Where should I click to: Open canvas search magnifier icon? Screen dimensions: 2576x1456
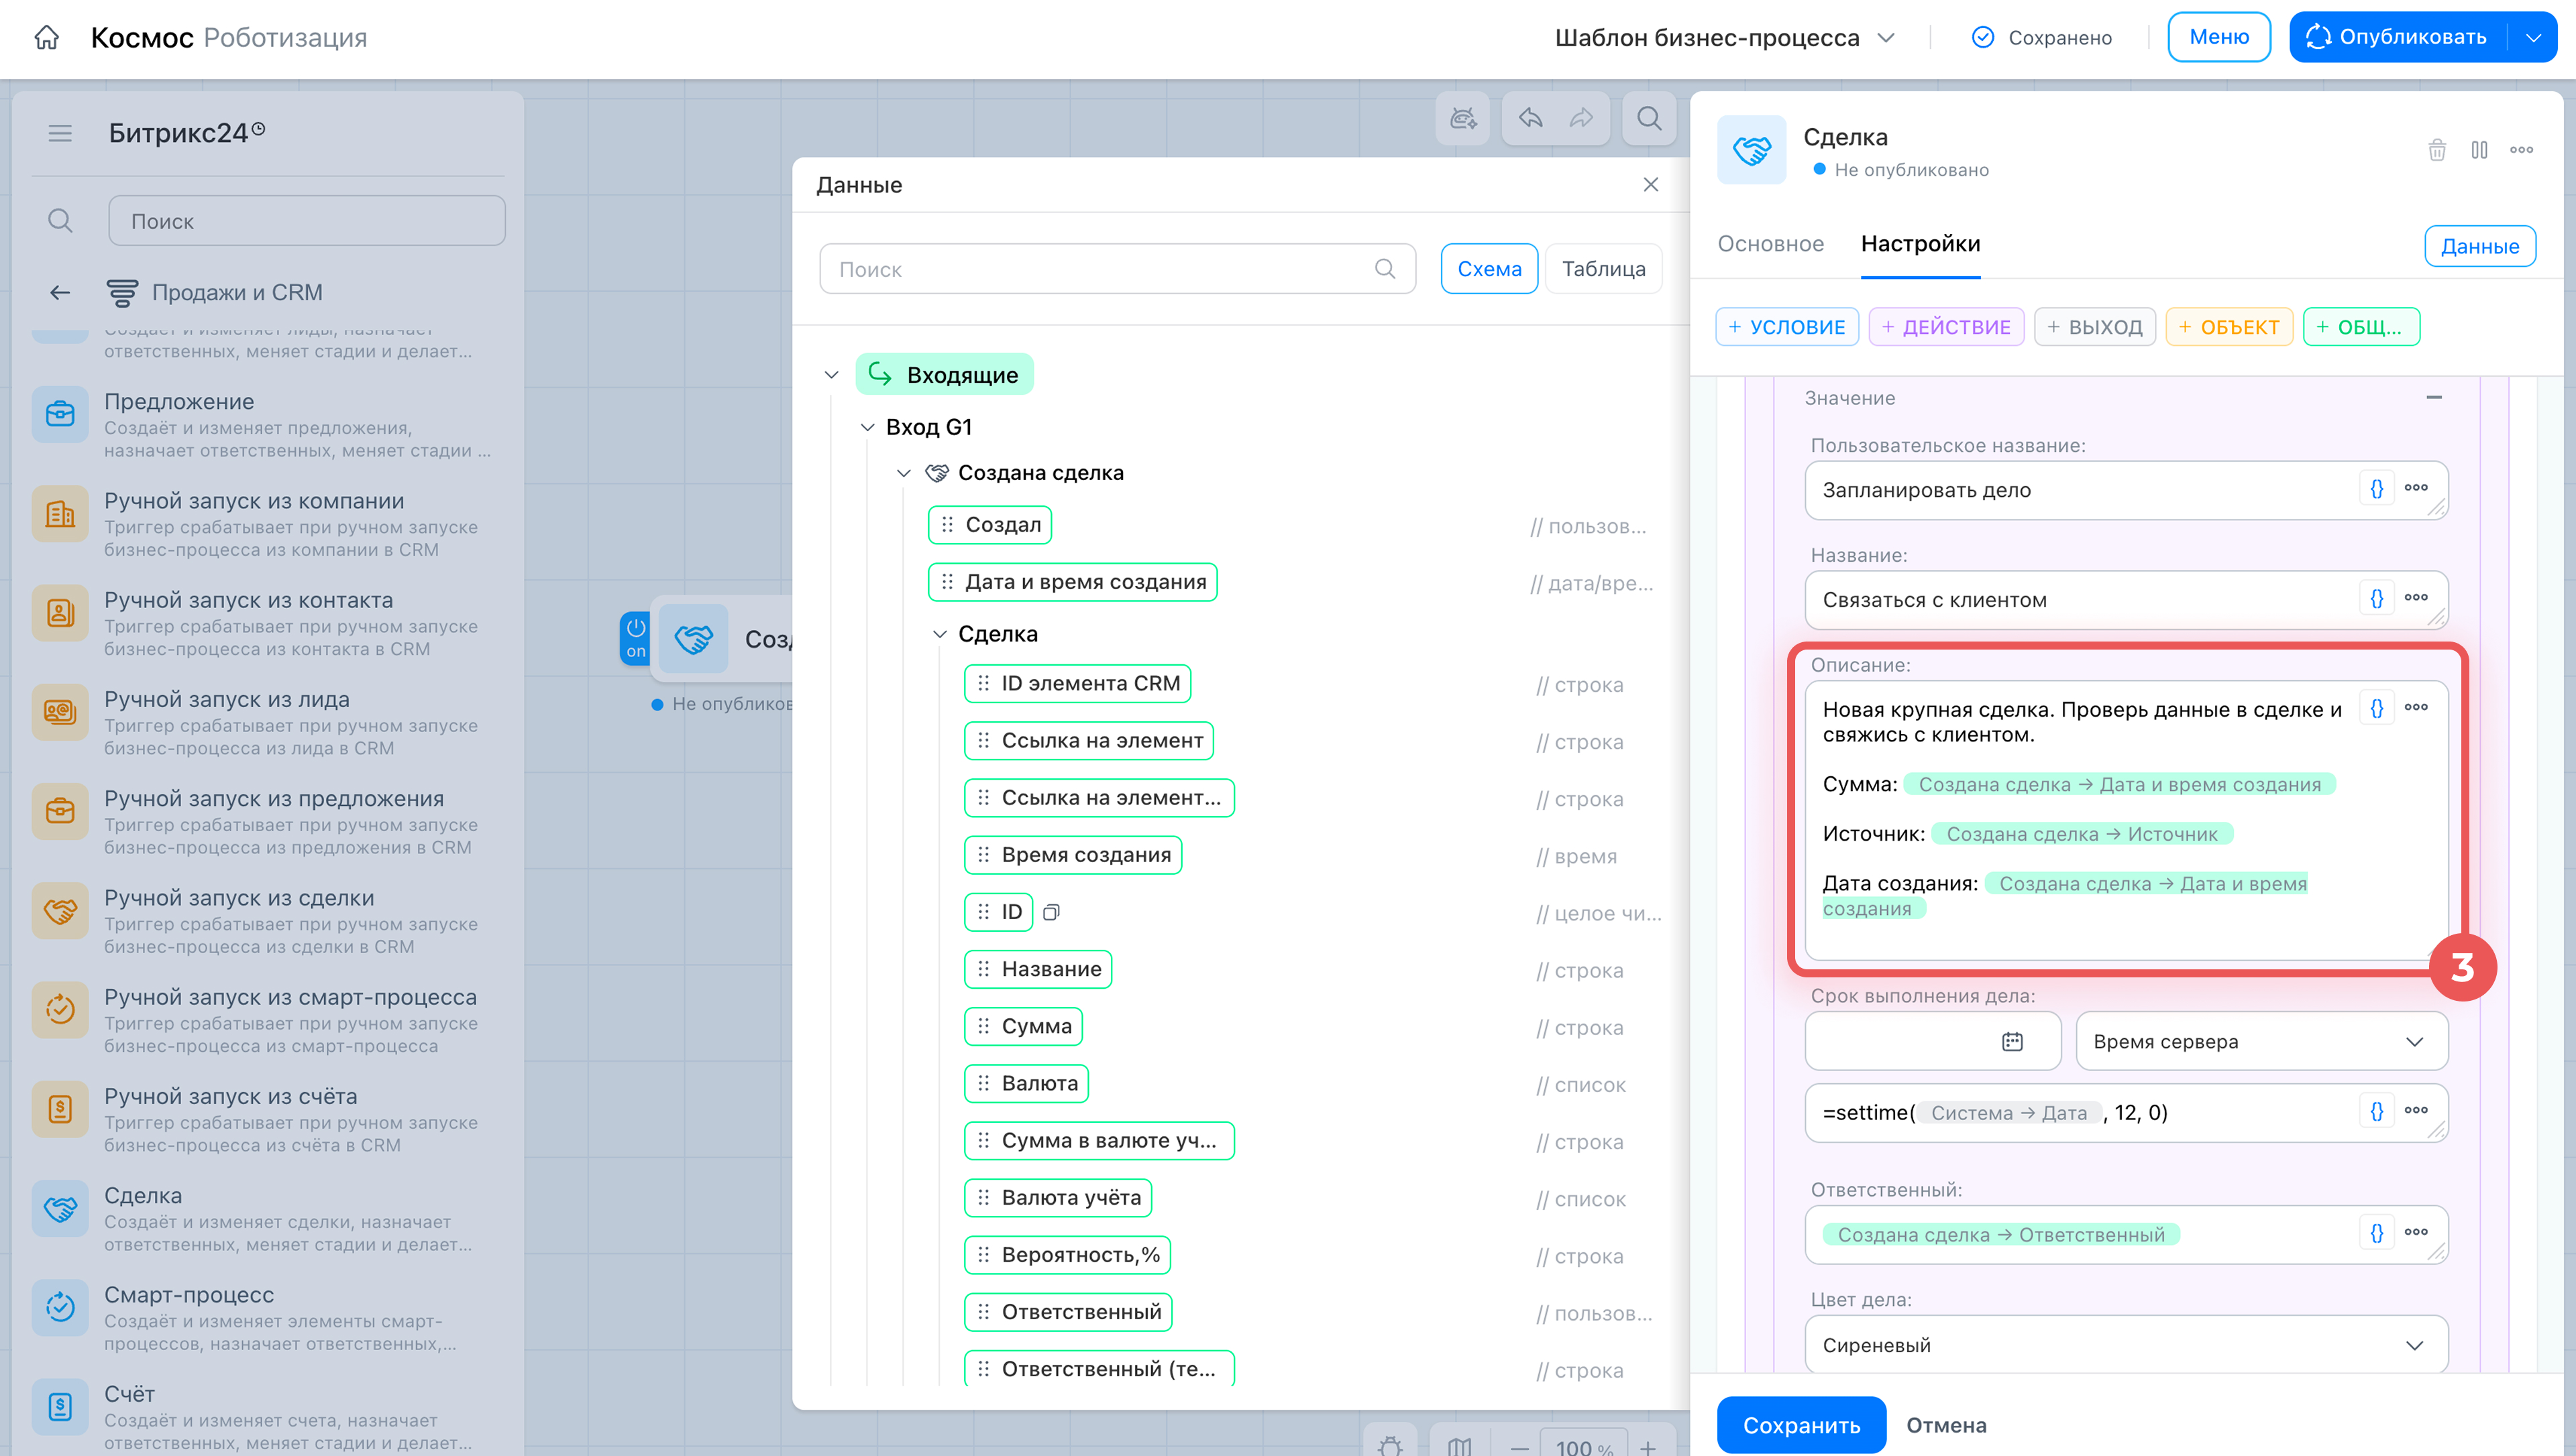pos(1650,118)
